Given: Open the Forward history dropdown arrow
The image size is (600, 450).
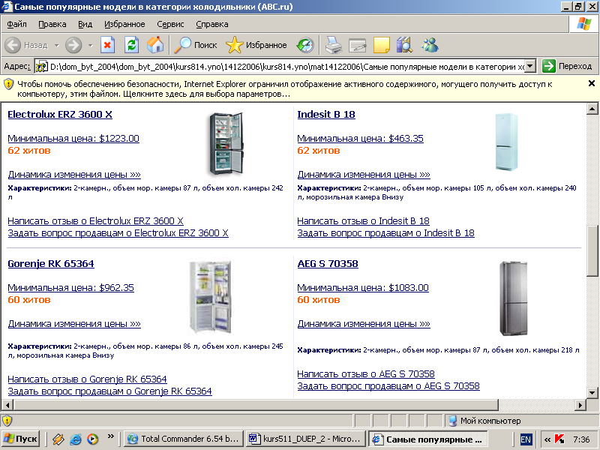Looking at the screenshot, I should 91,45.
